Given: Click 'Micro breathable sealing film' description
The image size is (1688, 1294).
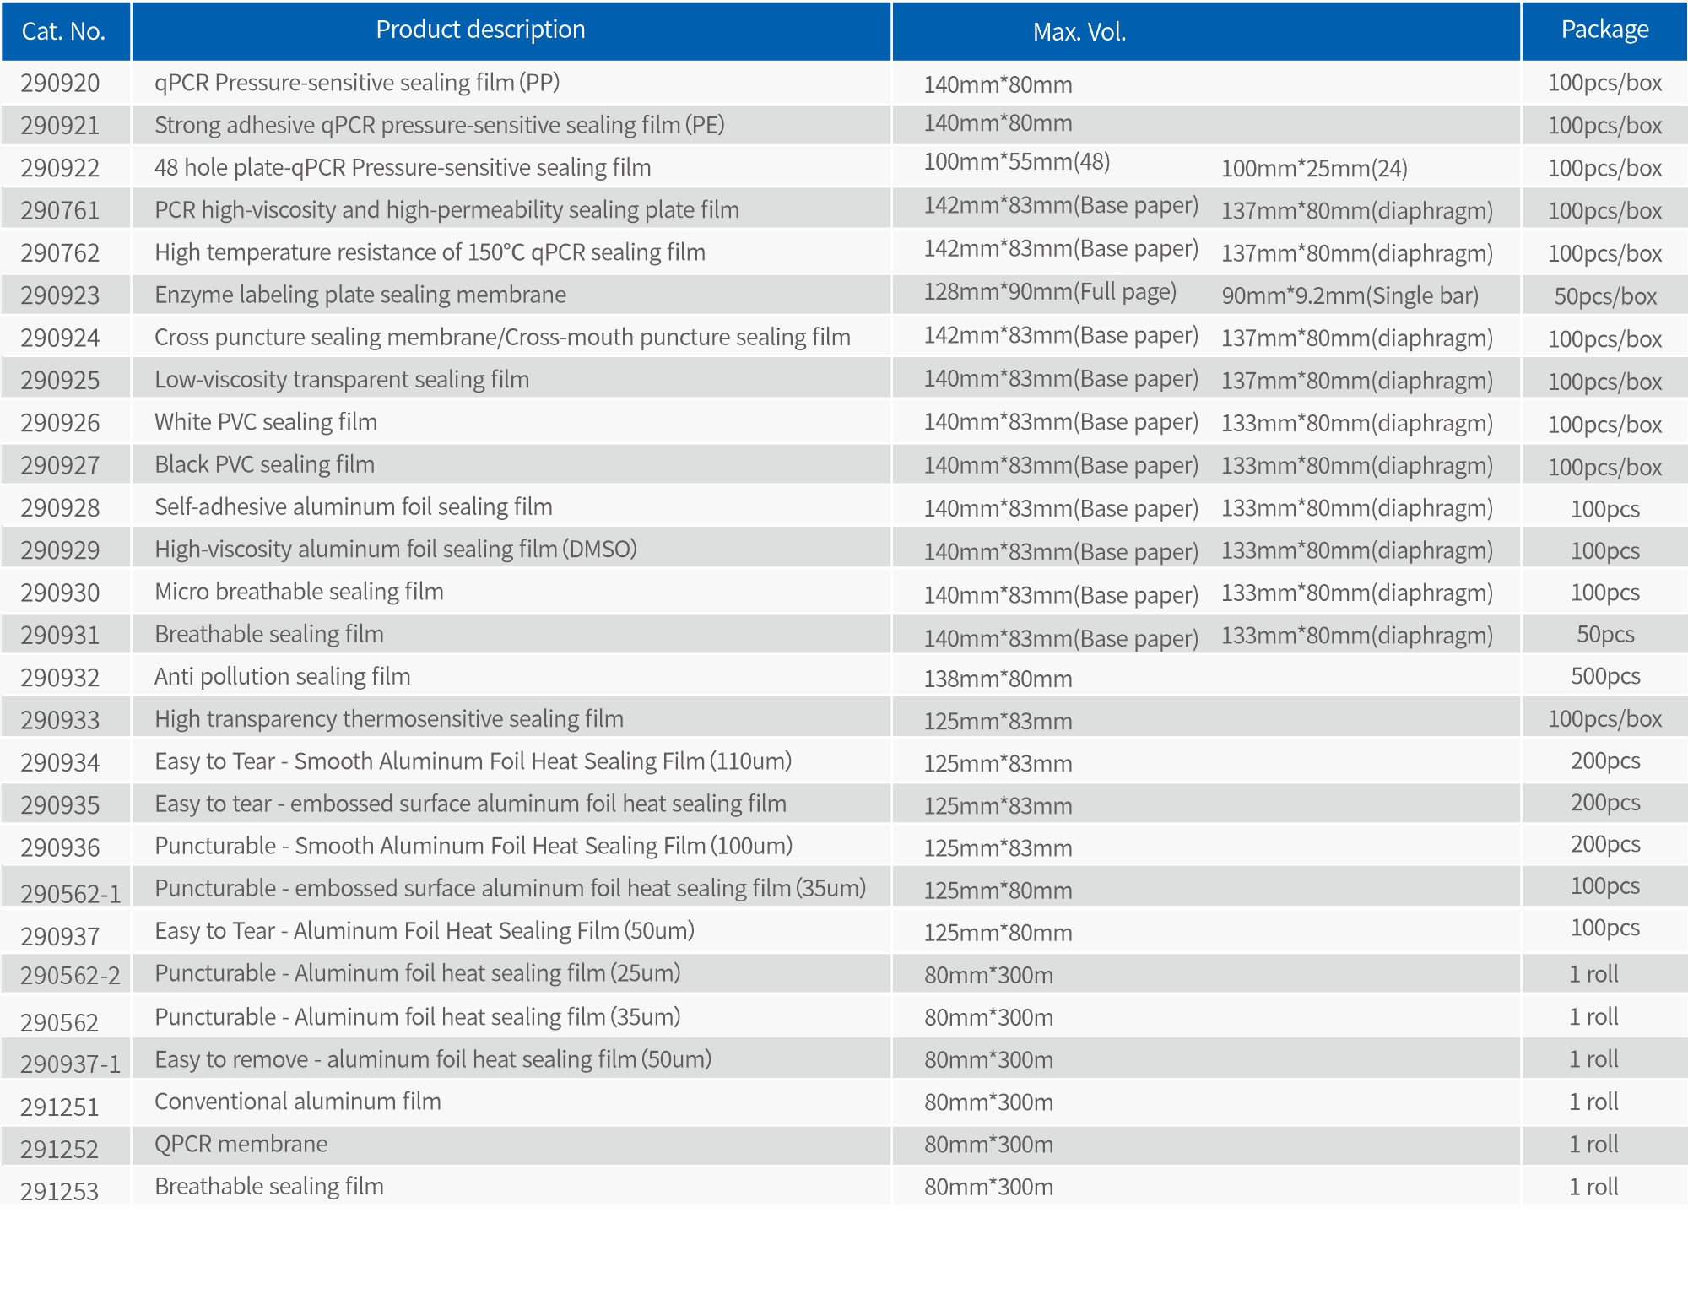Looking at the screenshot, I should 299,591.
